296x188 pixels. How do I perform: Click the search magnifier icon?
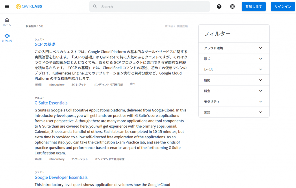[95, 6]
